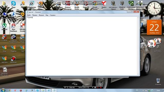Click the Chrome icon in the taskbar

pos(10,90)
